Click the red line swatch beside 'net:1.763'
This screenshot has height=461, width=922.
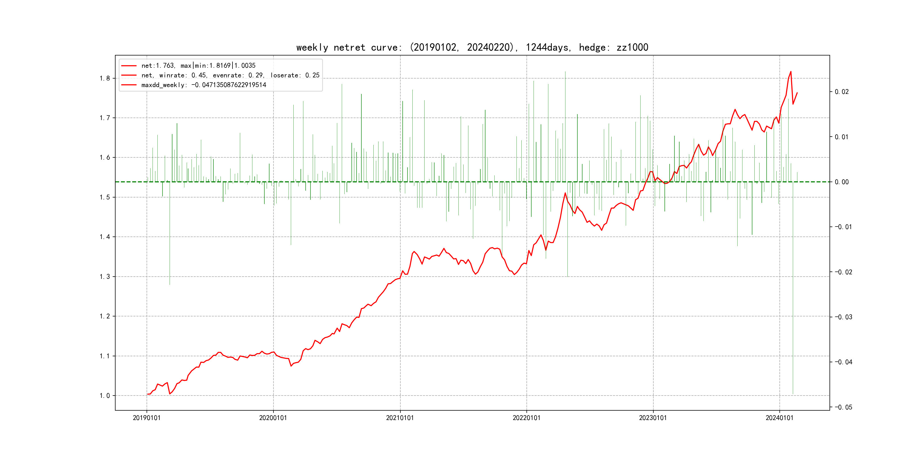129,65
